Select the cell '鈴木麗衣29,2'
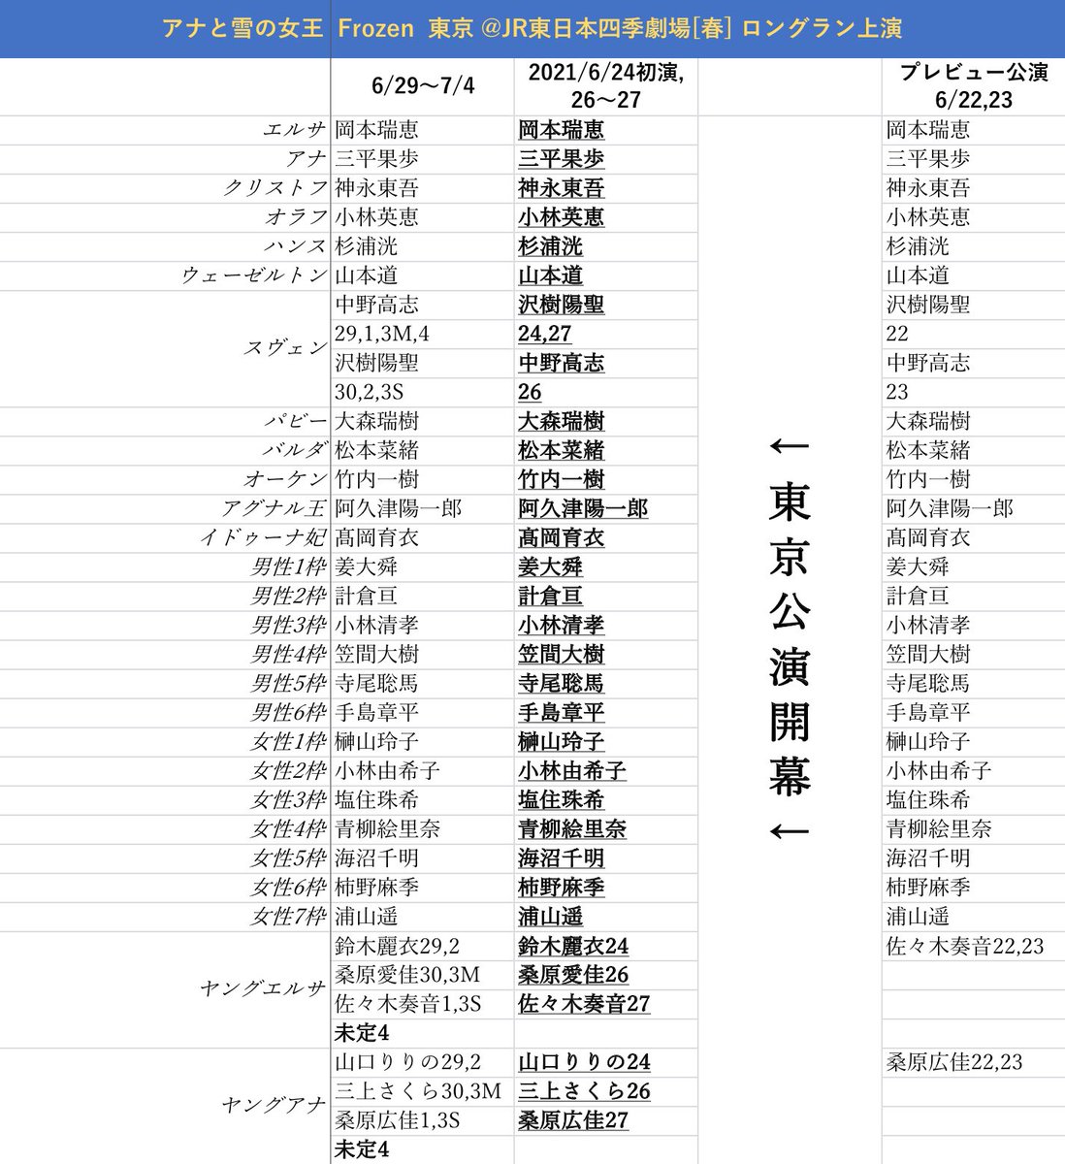 pyautogui.click(x=423, y=946)
